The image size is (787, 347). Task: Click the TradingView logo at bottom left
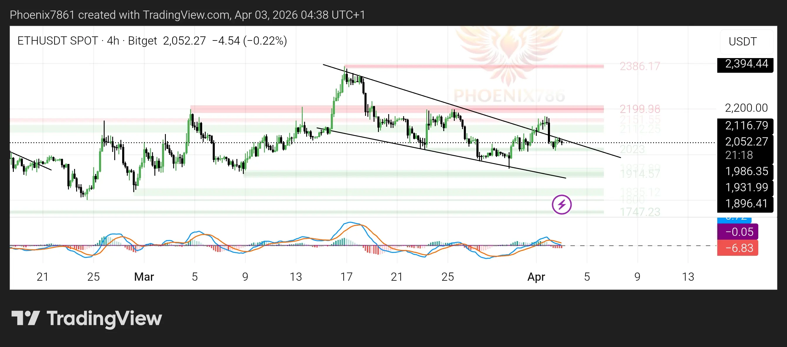pos(86,318)
